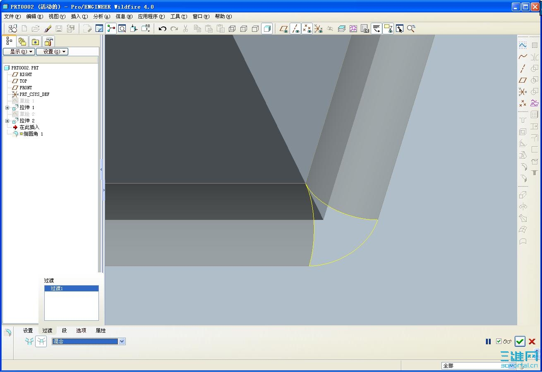Toggle transition mode button in dashboard

point(41,341)
